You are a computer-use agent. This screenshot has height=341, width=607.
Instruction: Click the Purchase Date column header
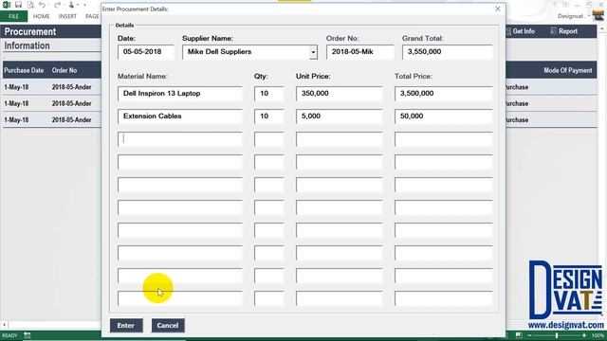(x=24, y=70)
